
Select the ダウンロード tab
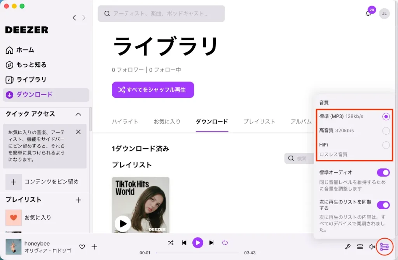coord(212,121)
